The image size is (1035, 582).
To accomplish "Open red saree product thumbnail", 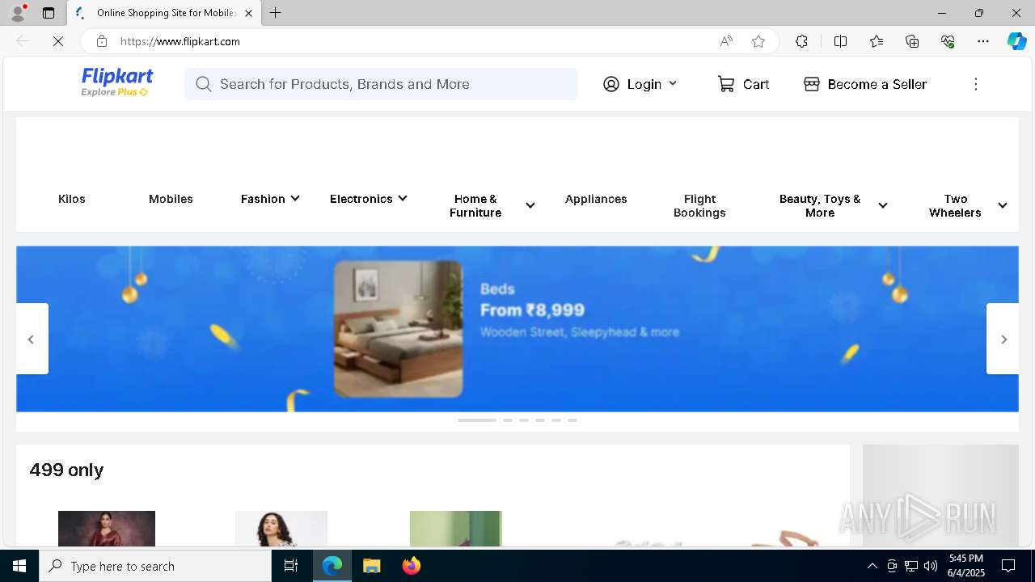I will [x=107, y=529].
